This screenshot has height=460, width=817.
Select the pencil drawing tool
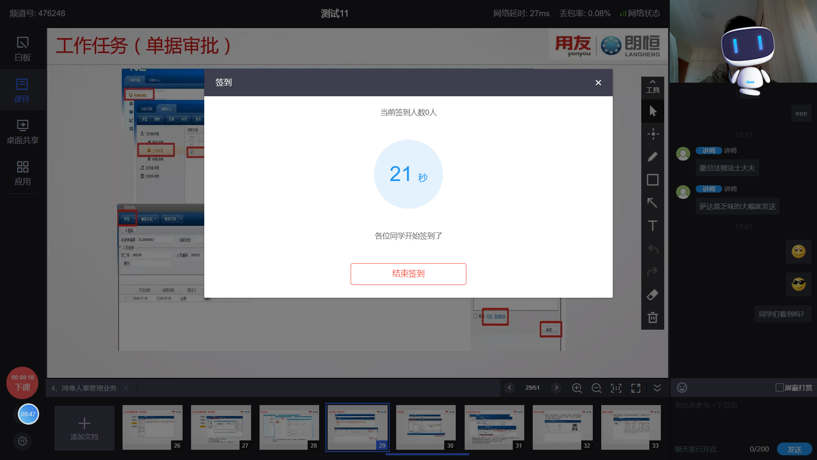click(652, 157)
